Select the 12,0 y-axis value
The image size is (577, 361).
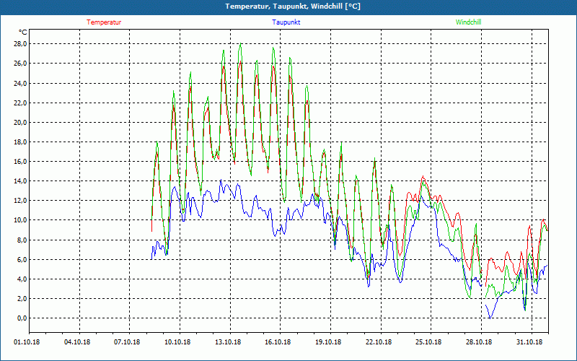point(20,201)
